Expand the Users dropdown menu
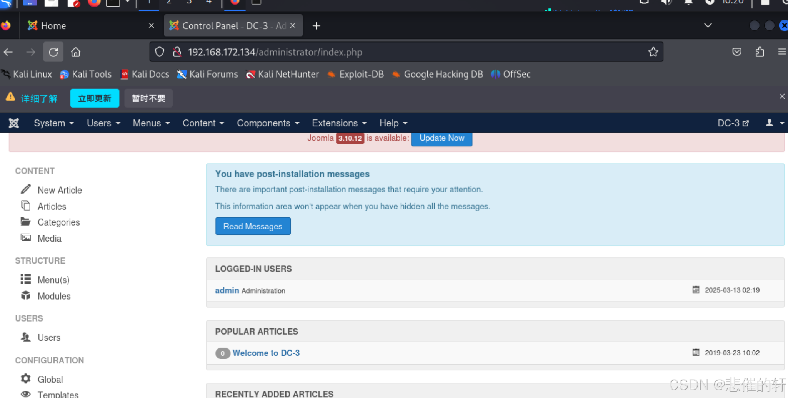This screenshot has height=398, width=788. click(x=103, y=123)
